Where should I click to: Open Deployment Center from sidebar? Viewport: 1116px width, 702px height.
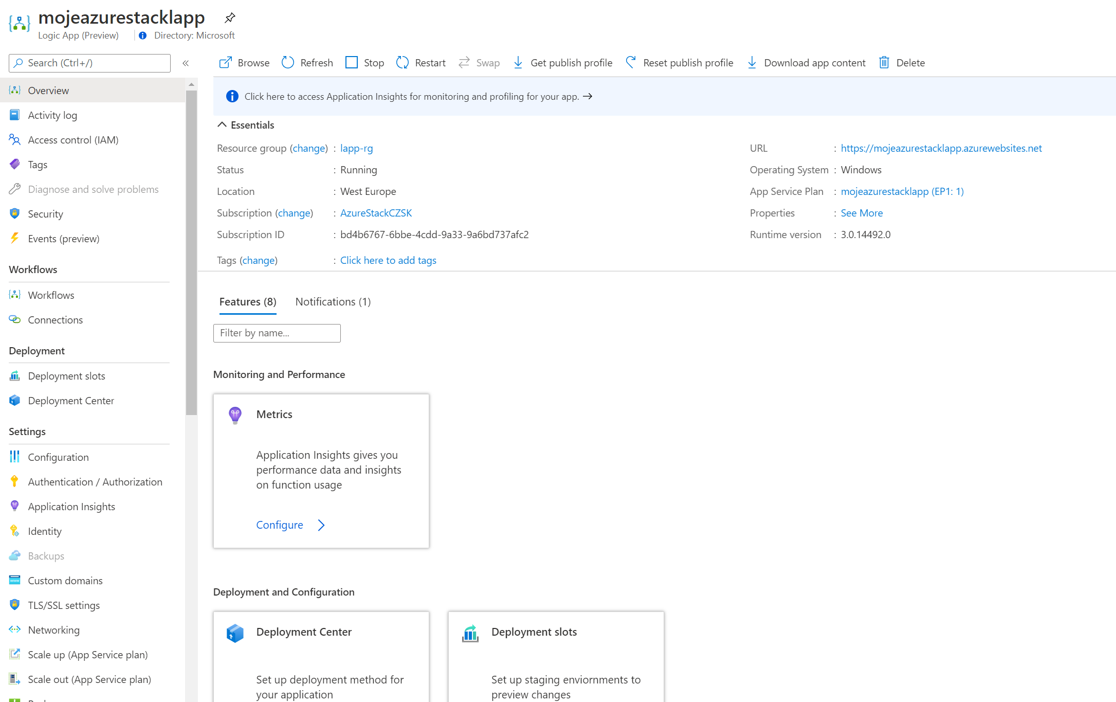71,401
